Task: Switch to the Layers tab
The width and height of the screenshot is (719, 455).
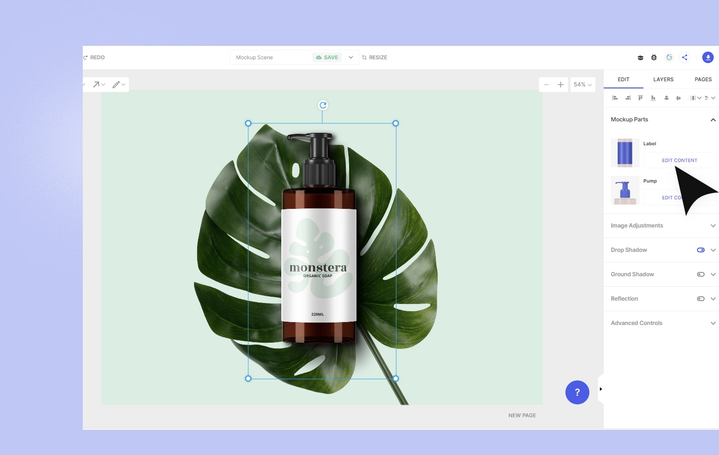Action: tap(663, 79)
